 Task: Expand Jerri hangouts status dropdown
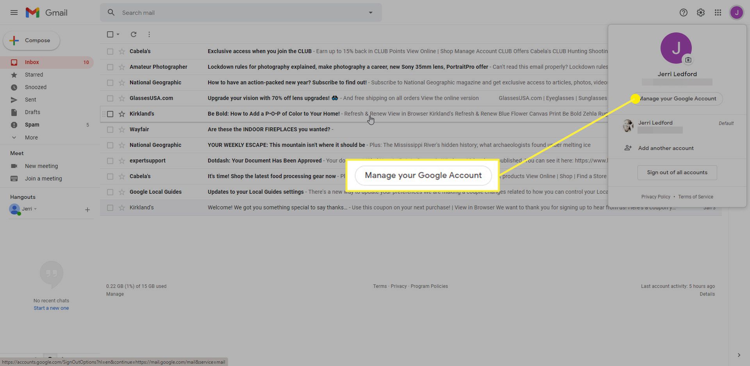point(36,209)
